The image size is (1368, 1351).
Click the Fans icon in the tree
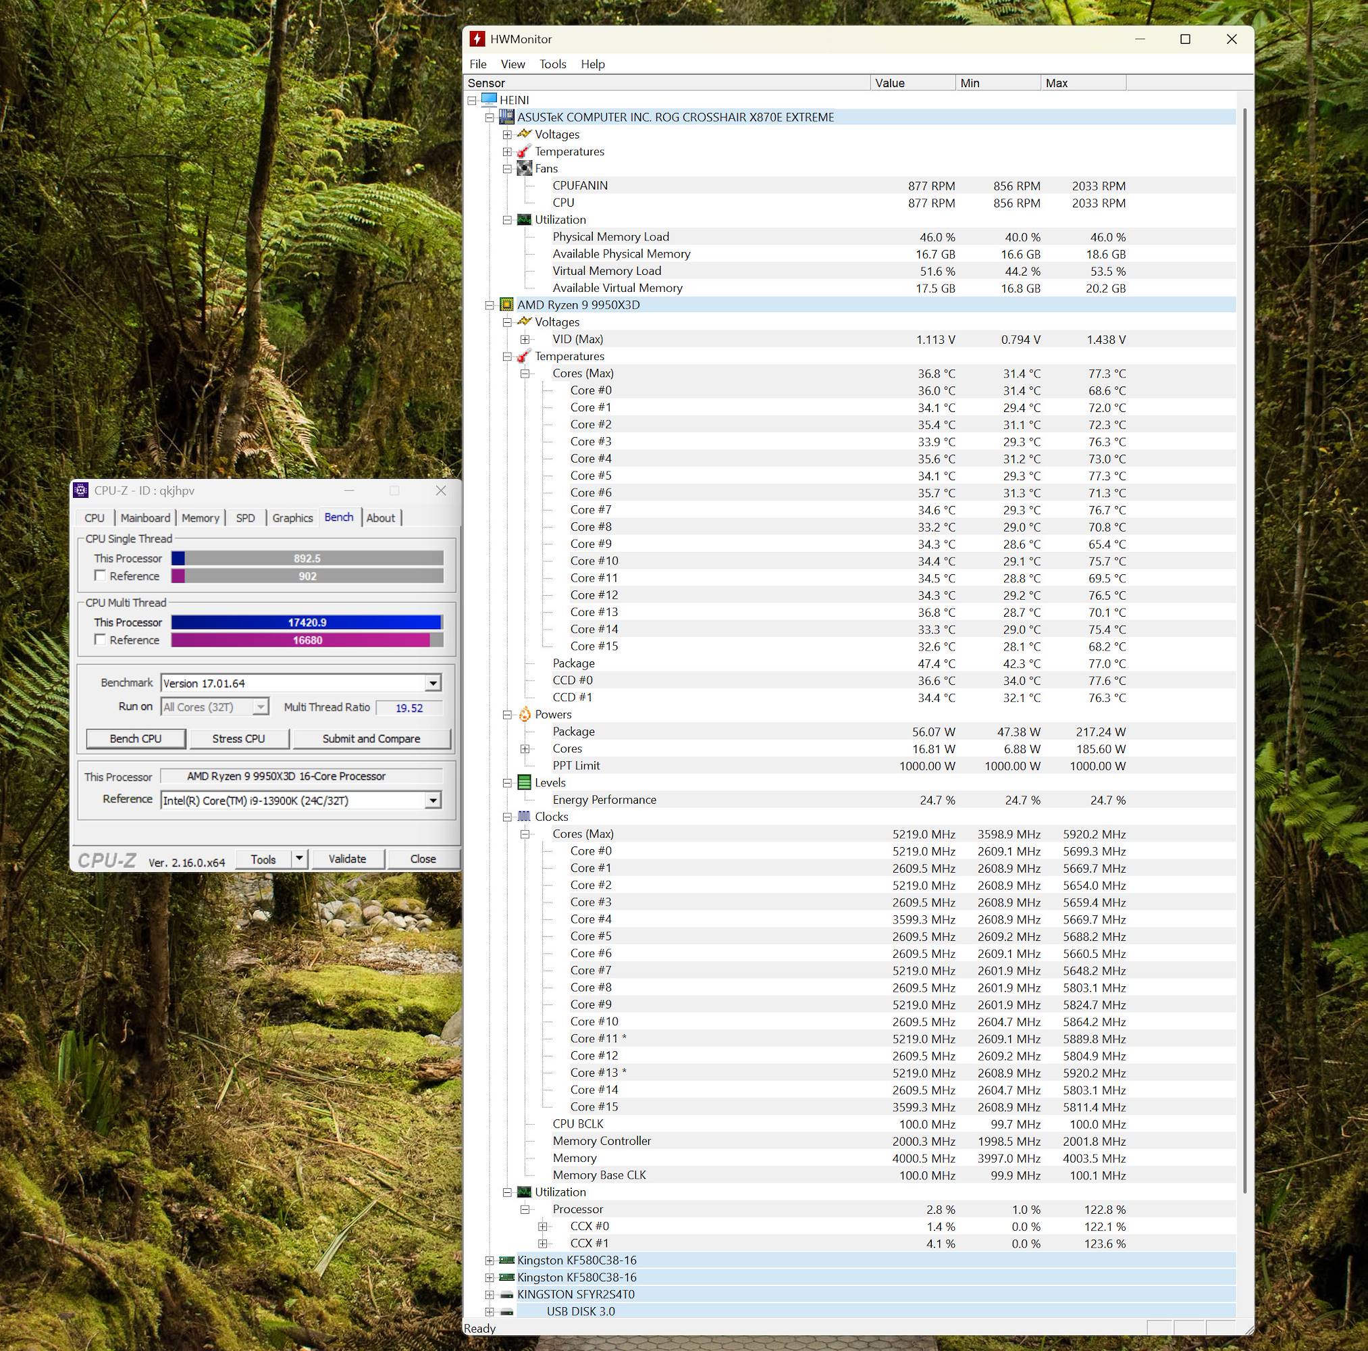(524, 169)
